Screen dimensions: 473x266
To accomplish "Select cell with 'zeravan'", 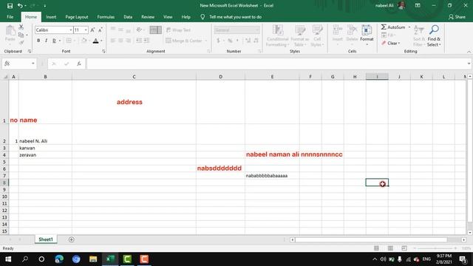I will [45, 154].
